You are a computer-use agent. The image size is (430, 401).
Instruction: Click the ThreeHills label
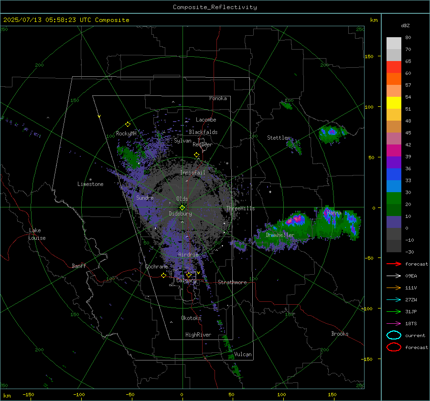(240, 208)
